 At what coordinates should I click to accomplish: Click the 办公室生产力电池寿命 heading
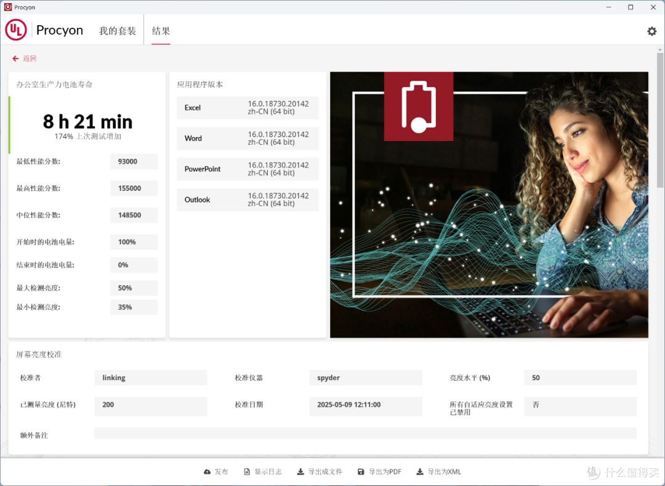(54, 84)
